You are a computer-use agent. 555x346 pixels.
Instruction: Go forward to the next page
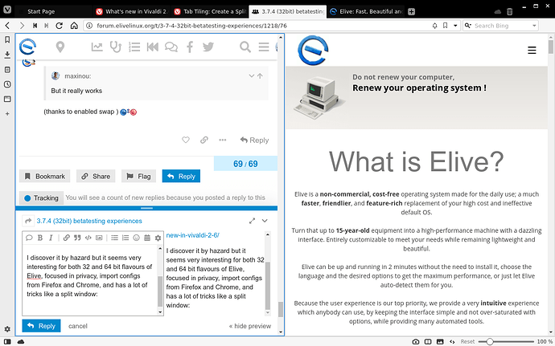(x=22, y=26)
